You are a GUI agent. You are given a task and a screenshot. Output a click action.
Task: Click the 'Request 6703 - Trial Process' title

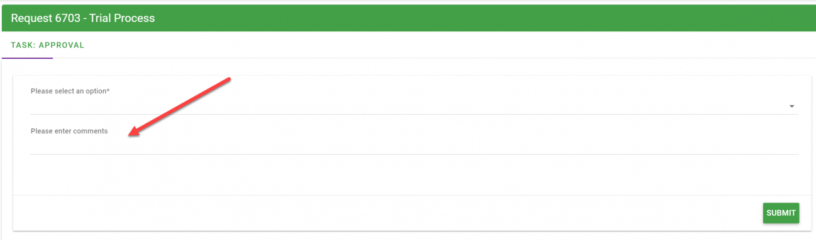83,18
